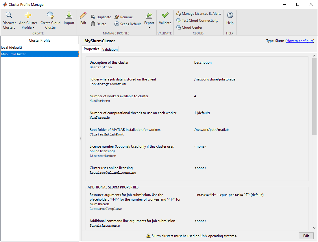Switch to the Properties tab
The width and height of the screenshot is (318, 242).
pos(91,49)
